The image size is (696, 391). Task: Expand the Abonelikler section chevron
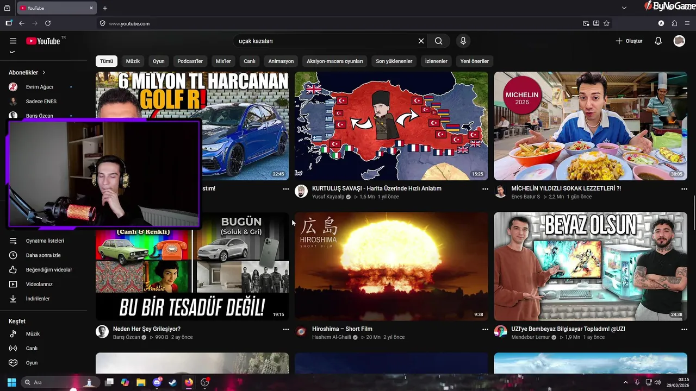coord(44,72)
